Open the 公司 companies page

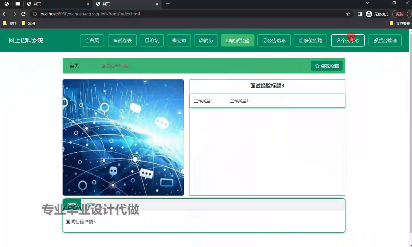click(179, 40)
